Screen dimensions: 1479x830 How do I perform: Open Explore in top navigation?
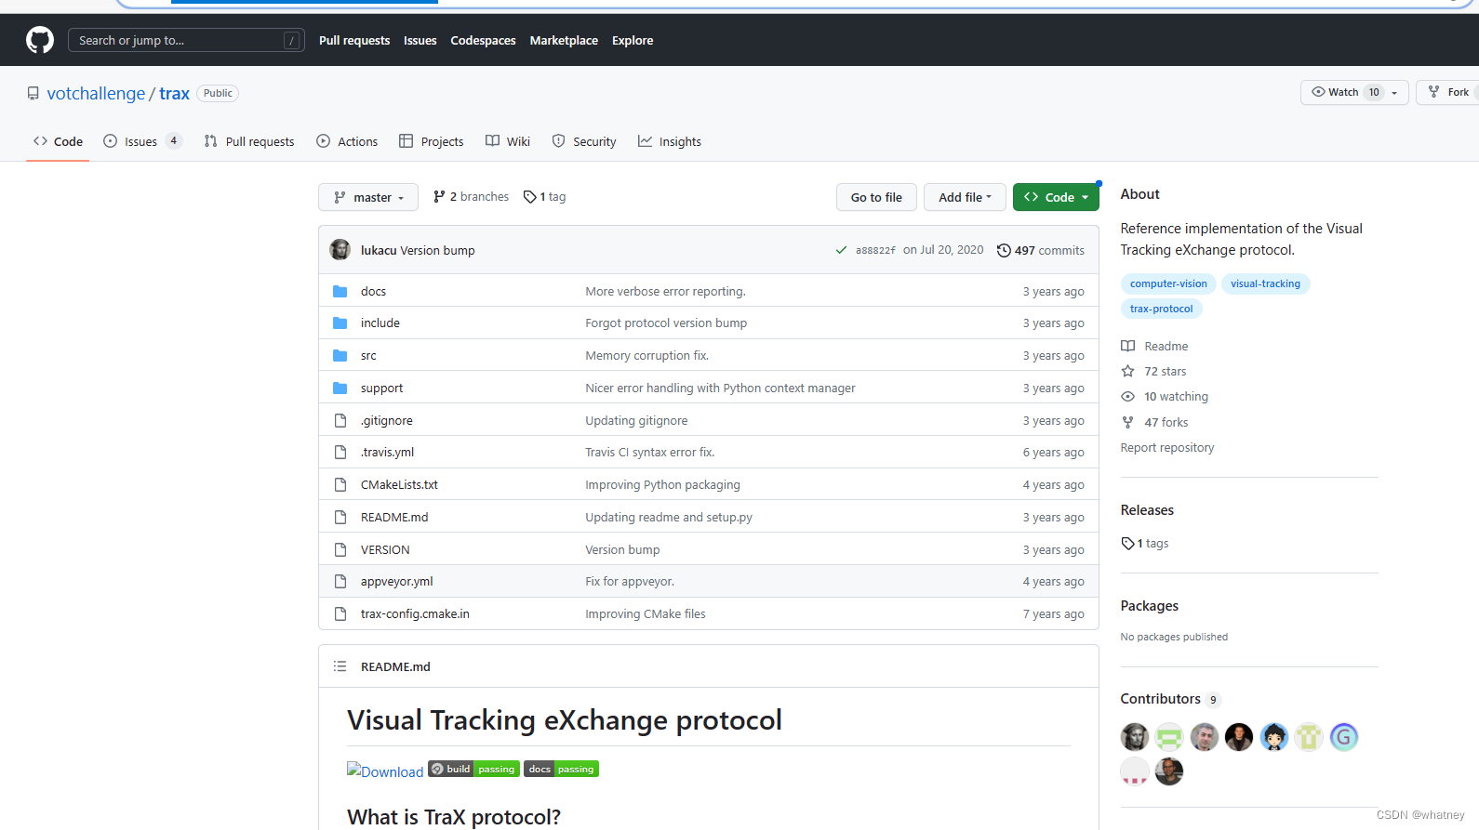(x=633, y=40)
